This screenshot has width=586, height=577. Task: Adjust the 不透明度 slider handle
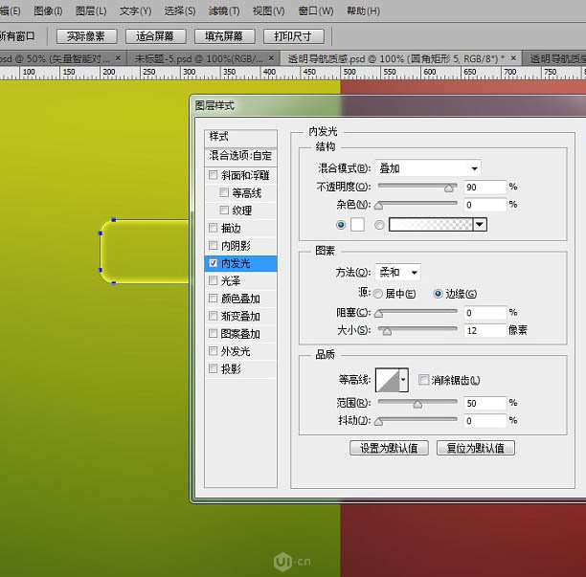449,189
